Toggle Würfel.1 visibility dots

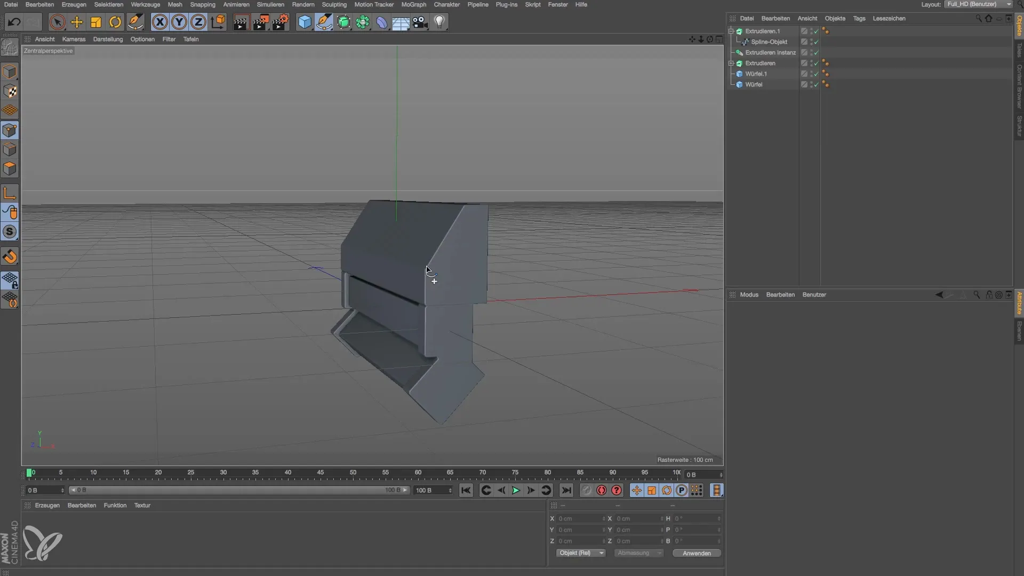pyautogui.click(x=811, y=74)
